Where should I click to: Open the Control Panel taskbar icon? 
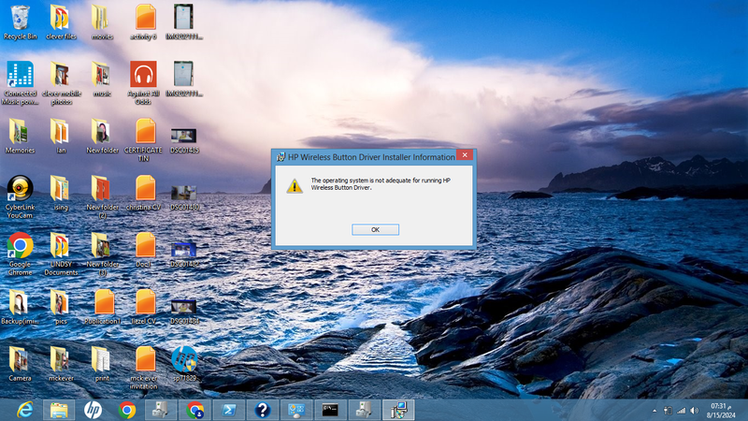(x=296, y=410)
